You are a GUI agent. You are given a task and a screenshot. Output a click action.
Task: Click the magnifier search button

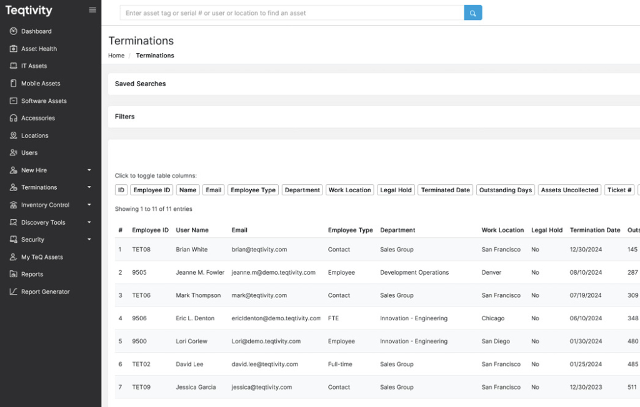pos(472,13)
